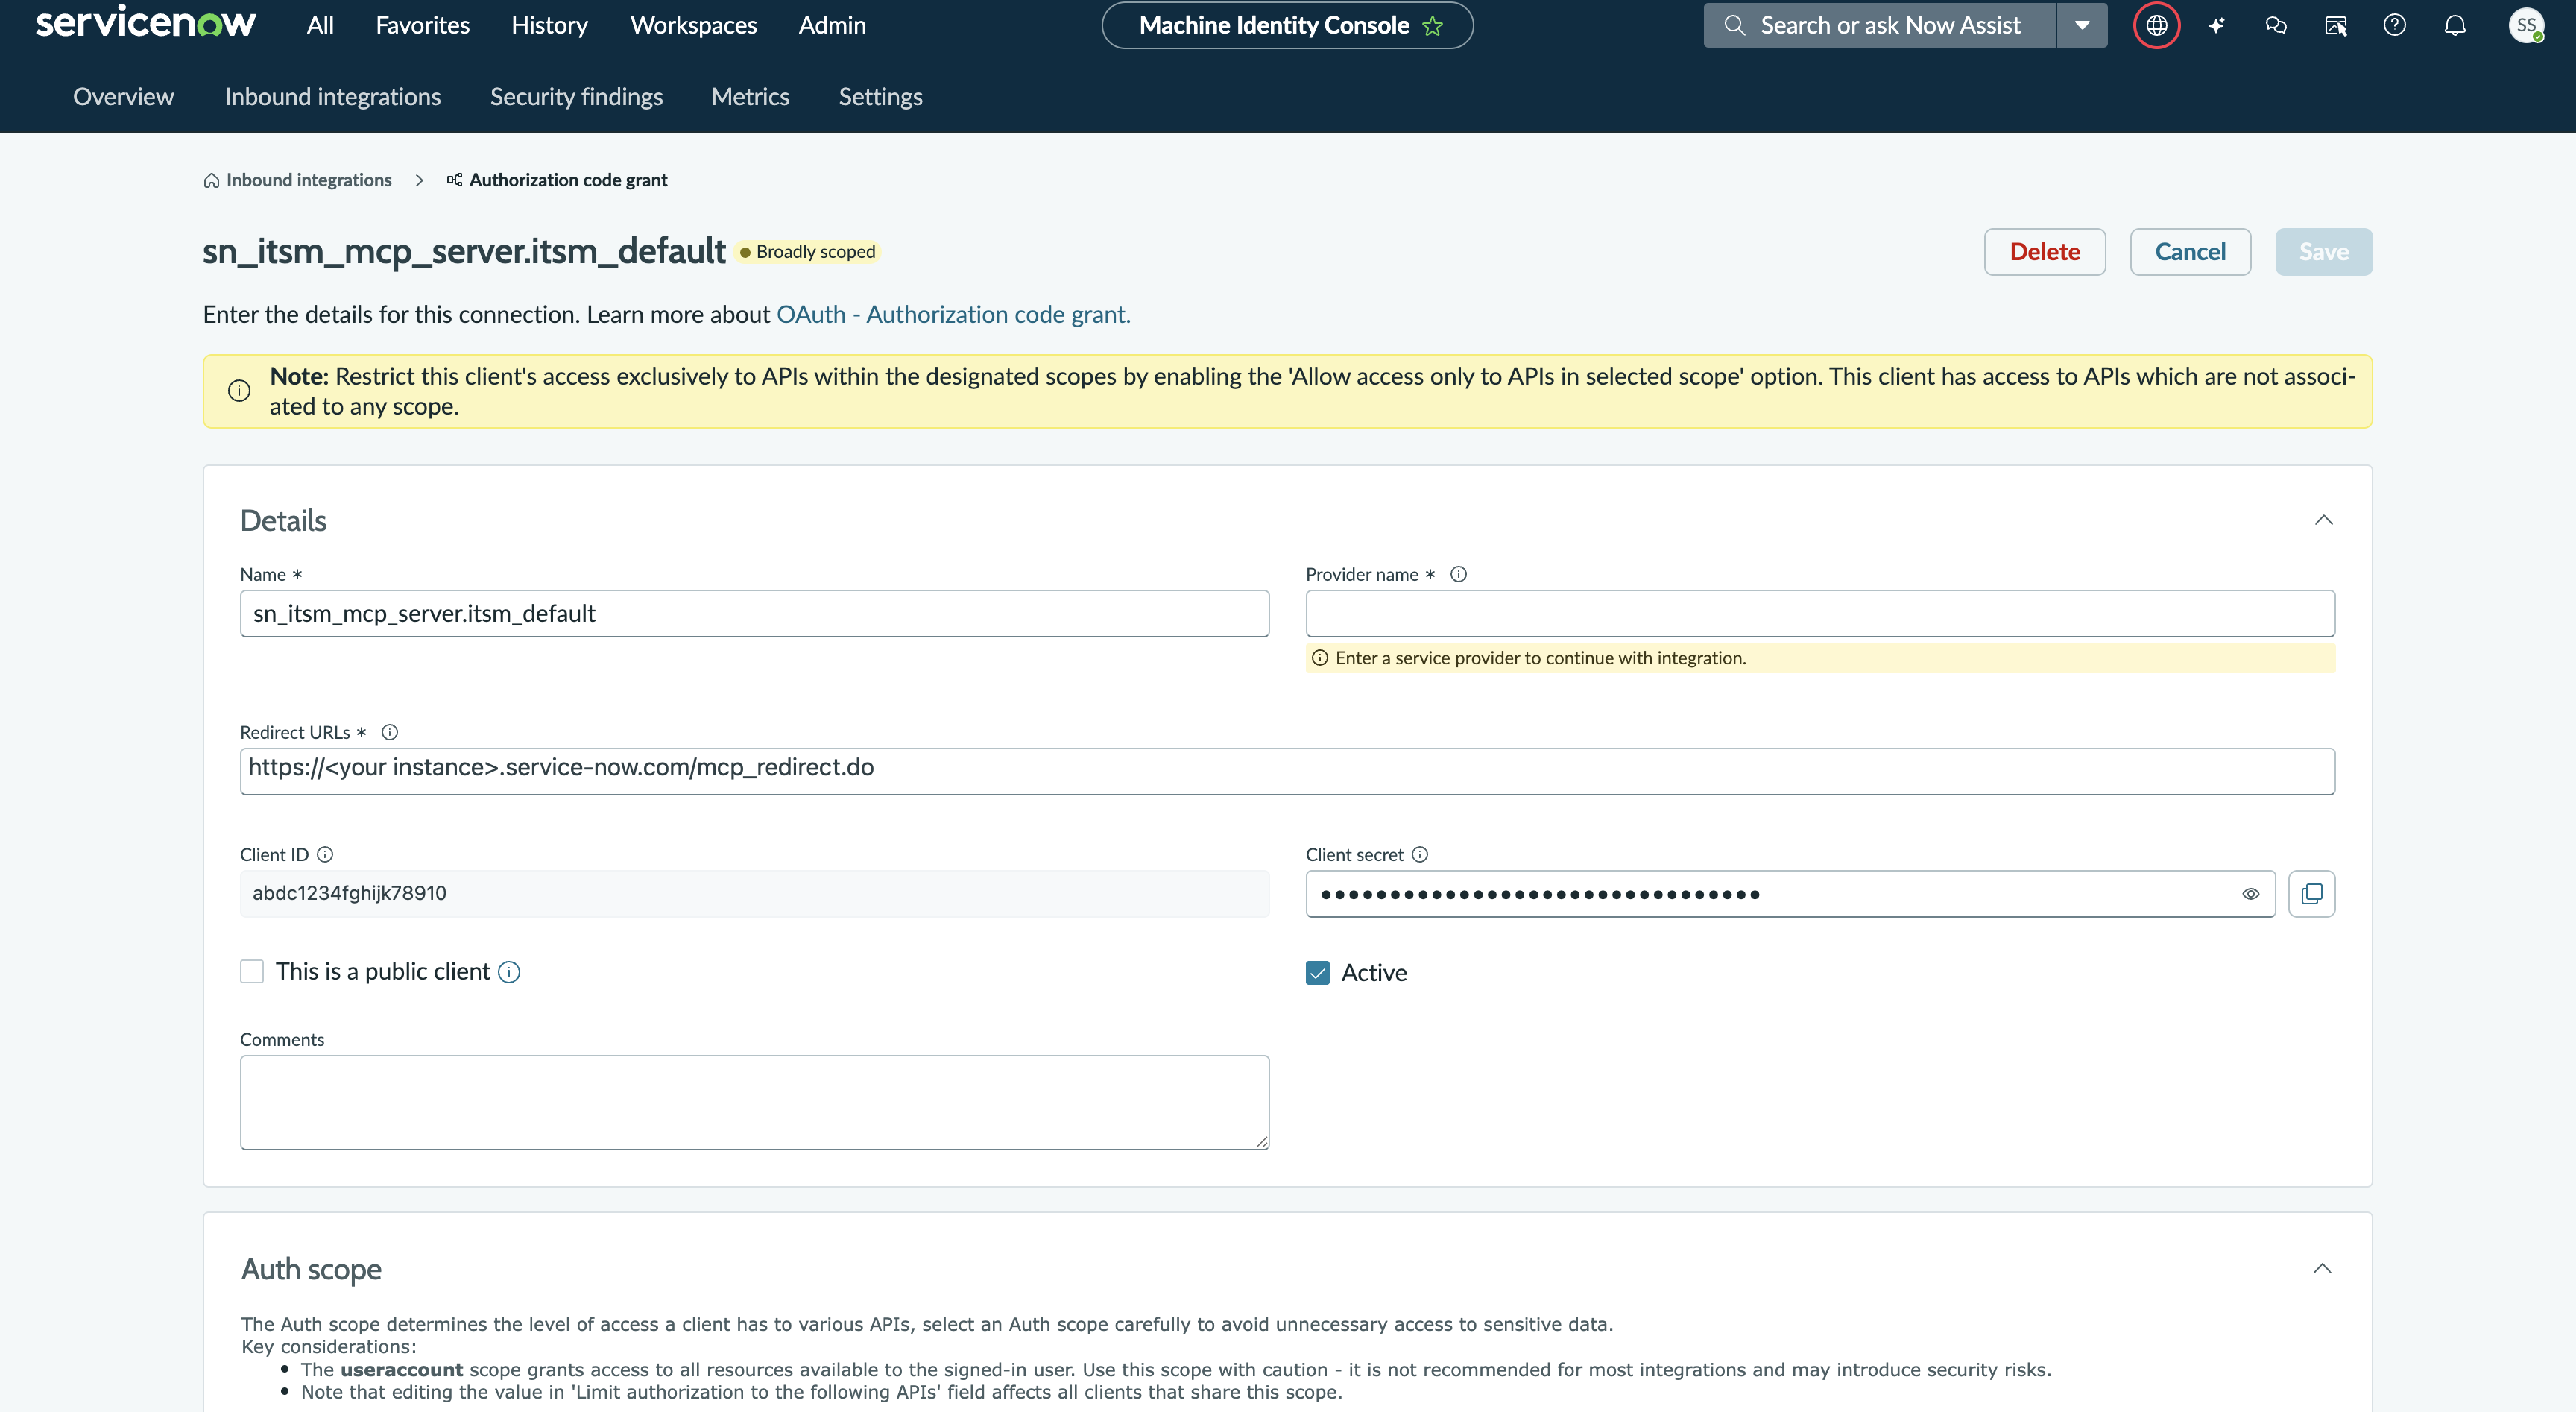The width and height of the screenshot is (2576, 1415).
Task: Click the Delete button
Action: pos(2045,252)
